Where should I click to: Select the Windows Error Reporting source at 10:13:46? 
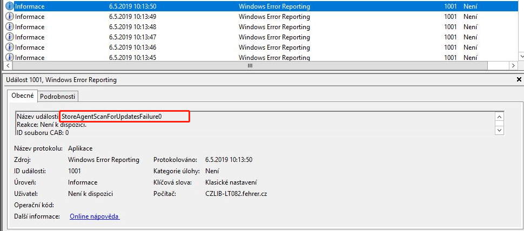pos(274,47)
